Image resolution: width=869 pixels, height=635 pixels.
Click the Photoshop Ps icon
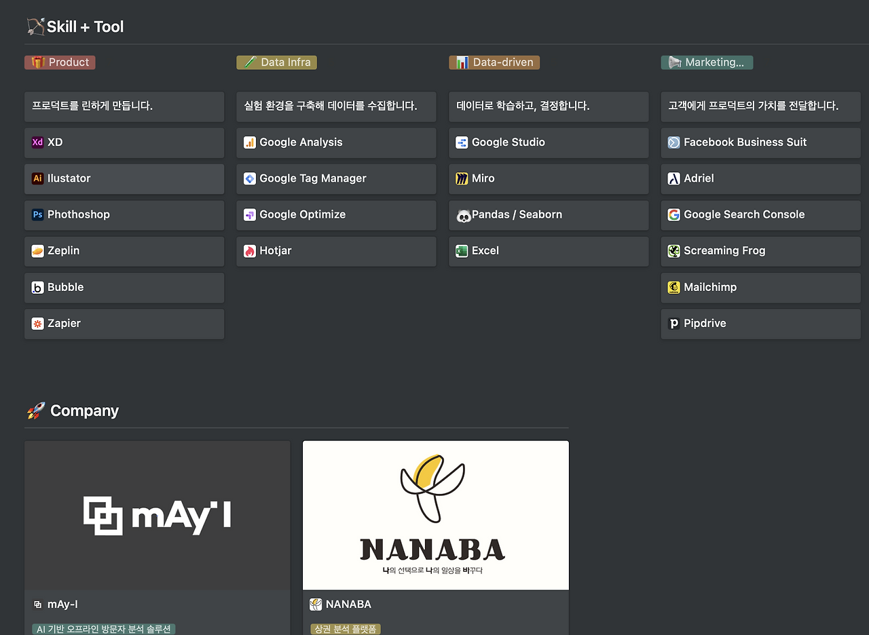pyautogui.click(x=37, y=214)
